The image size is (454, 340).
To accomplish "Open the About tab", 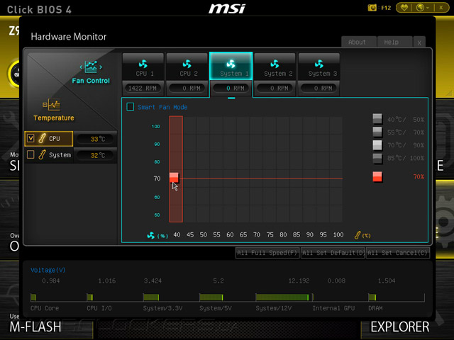I will [359, 42].
